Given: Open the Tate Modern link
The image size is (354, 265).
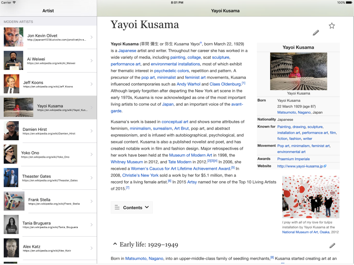Looking at the screenshot, I should 180,162.
